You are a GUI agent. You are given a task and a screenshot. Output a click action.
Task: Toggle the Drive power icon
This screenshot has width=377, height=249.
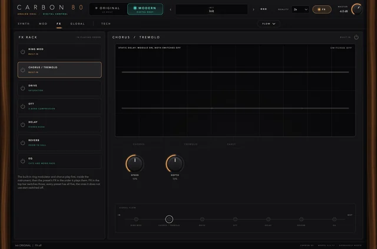click(x=22, y=88)
